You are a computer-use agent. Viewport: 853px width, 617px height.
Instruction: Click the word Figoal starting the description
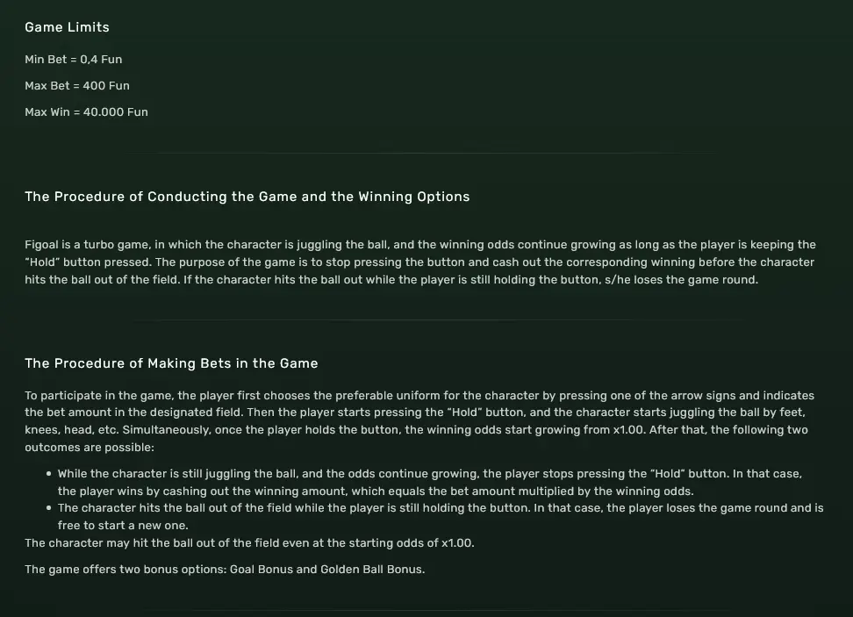(x=43, y=245)
